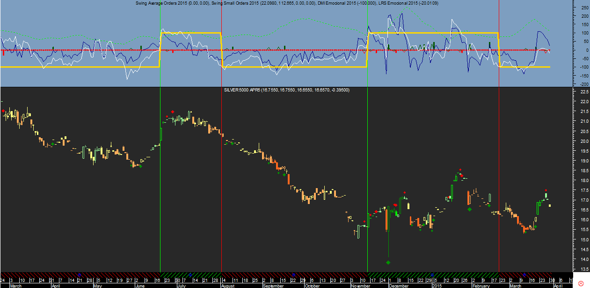Click the red diamond at the mid-November low
Viewport: 590px width, 288px height.
364,222
